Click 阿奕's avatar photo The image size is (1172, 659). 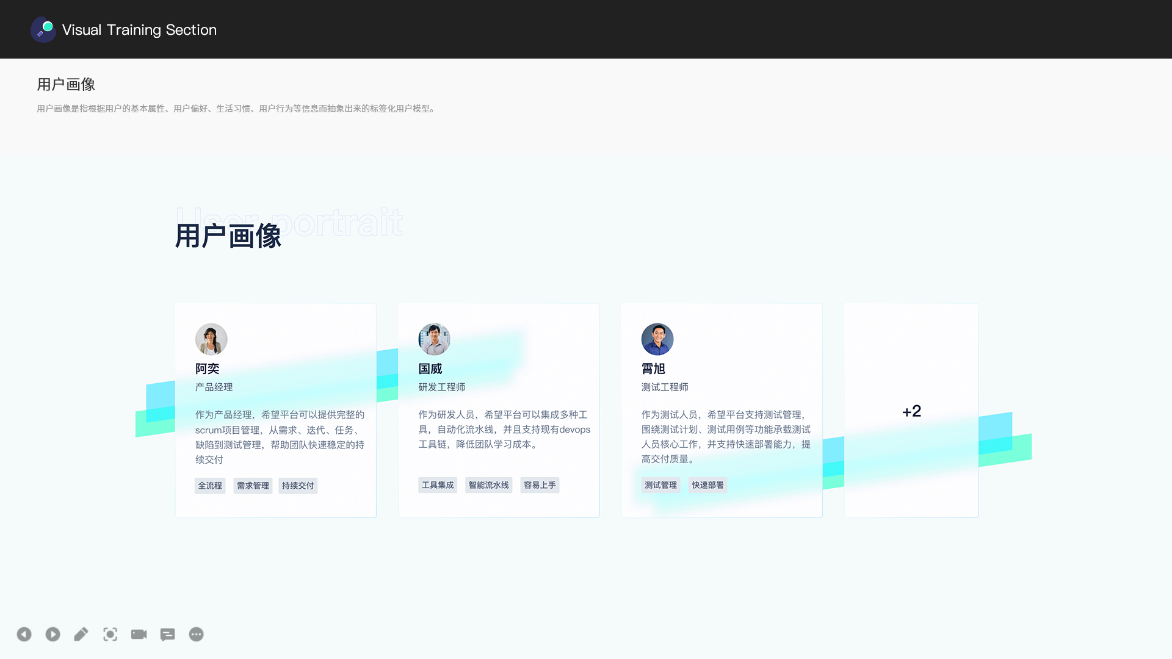tap(211, 339)
